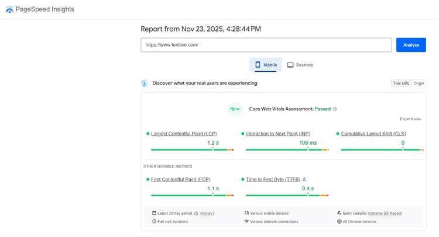Click the CLS distribution bar

click(382, 150)
